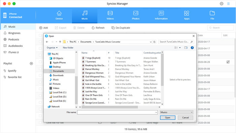Expand the address bar path dropdown

(151, 42)
